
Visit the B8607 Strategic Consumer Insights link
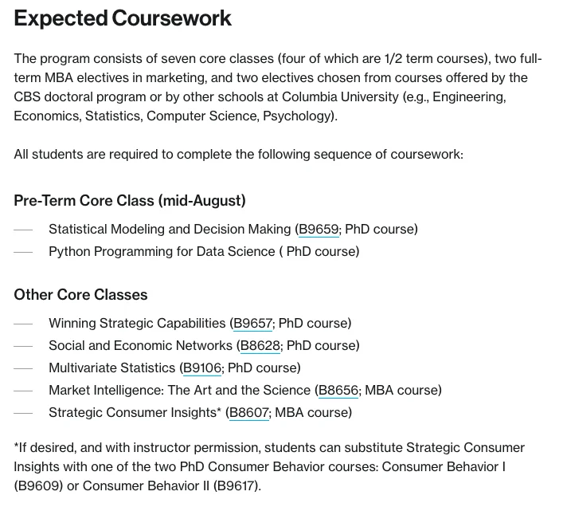[249, 413]
